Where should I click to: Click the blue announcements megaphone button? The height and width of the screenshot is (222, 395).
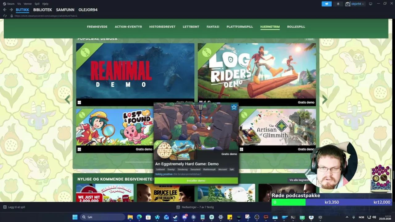point(326,4)
